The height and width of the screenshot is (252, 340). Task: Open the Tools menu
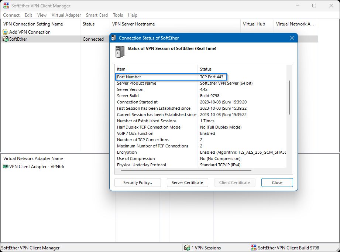pos(118,15)
